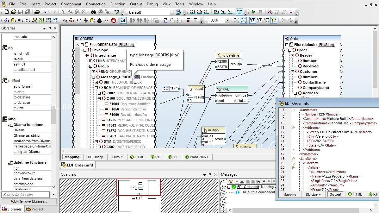Select XSLT output language

click(x=192, y=12)
